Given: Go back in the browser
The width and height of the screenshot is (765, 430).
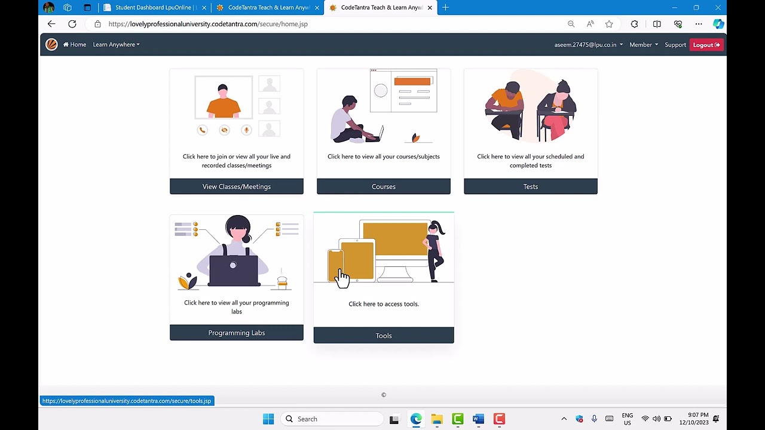Looking at the screenshot, I should 51,24.
